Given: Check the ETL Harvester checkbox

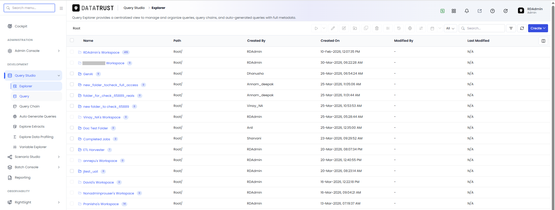Looking at the screenshot, I should pos(72,149).
